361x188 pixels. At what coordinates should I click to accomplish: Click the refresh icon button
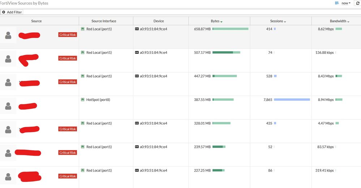(x=358, y=3)
